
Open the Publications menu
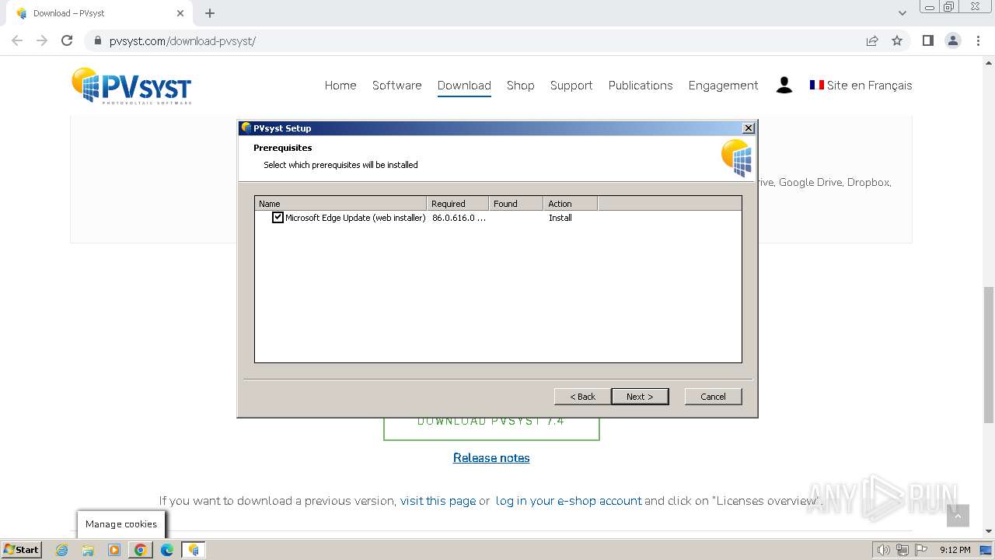click(x=641, y=86)
